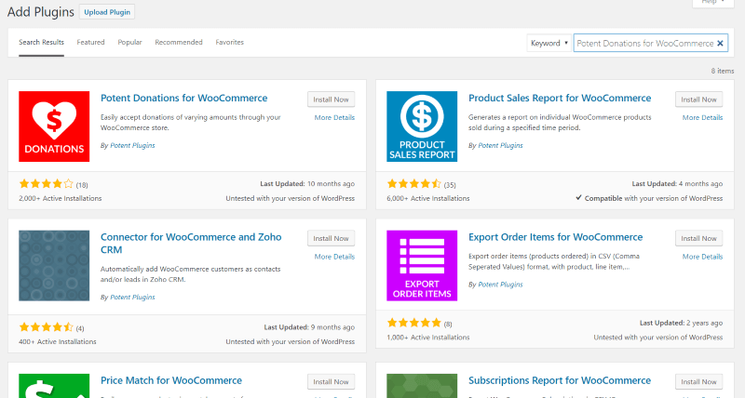Install Potent Donations for WooCommerce now
This screenshot has height=398, width=745.
[x=331, y=99]
